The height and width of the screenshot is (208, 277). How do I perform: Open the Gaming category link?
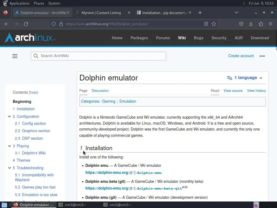[x=109, y=101]
